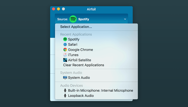
Task: Select Loopback Audio device
Action: 81,96
